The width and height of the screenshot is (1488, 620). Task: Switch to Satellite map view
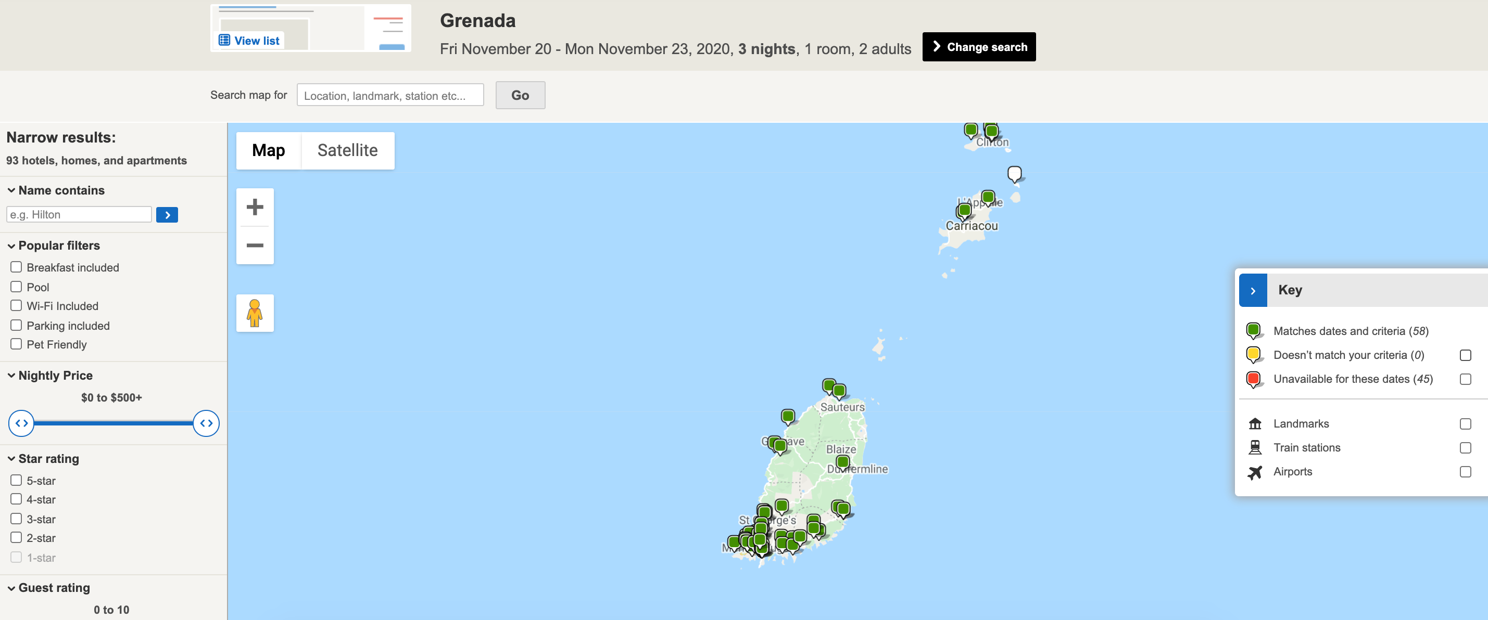[x=347, y=151]
